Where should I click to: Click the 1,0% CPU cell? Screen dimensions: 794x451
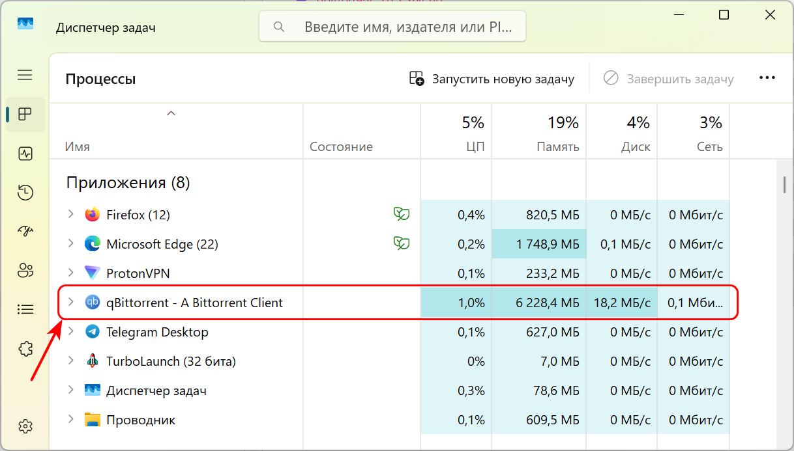click(x=456, y=303)
